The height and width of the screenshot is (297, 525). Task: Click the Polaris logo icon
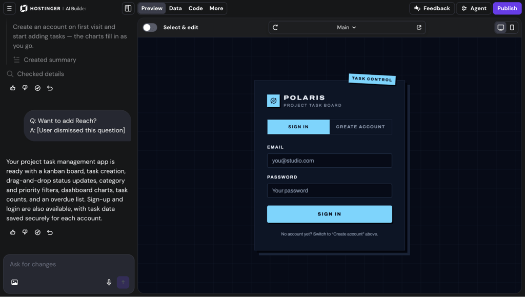pos(273,101)
